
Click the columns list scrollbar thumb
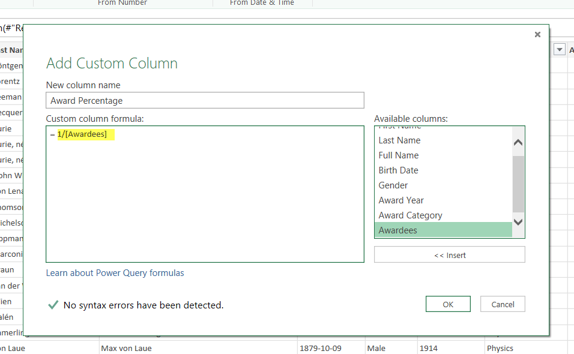pos(518,183)
